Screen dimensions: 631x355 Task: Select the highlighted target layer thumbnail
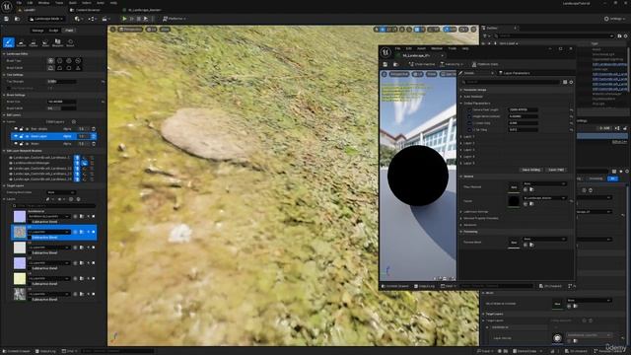click(20, 233)
